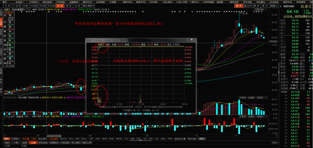Open the 更多周期 dropdown
The image size is (313, 148).
click(x=88, y=5)
